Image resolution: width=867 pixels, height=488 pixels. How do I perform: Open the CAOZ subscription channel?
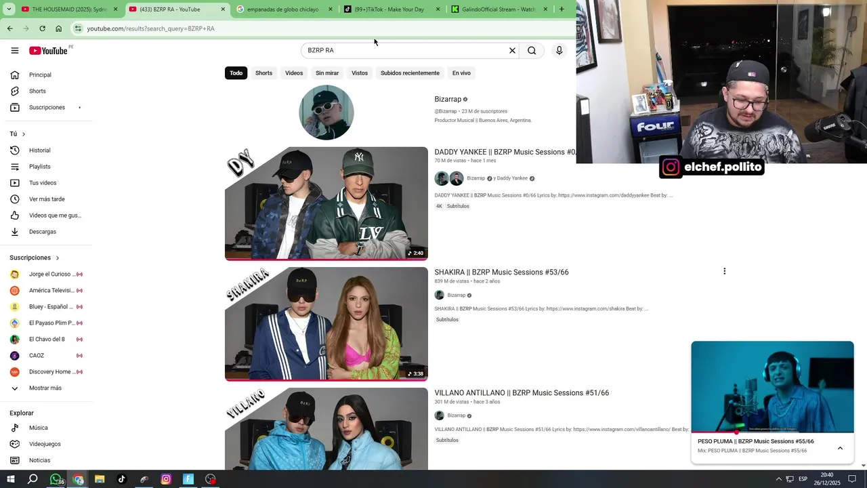46,356
